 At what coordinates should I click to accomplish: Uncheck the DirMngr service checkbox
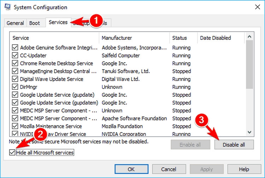coord(15,87)
